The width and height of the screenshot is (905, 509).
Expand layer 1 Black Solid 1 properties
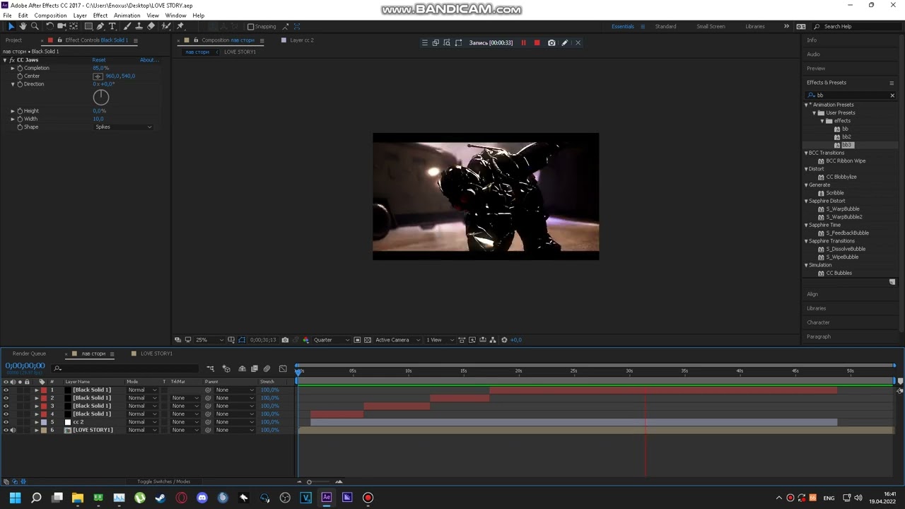[x=37, y=390]
